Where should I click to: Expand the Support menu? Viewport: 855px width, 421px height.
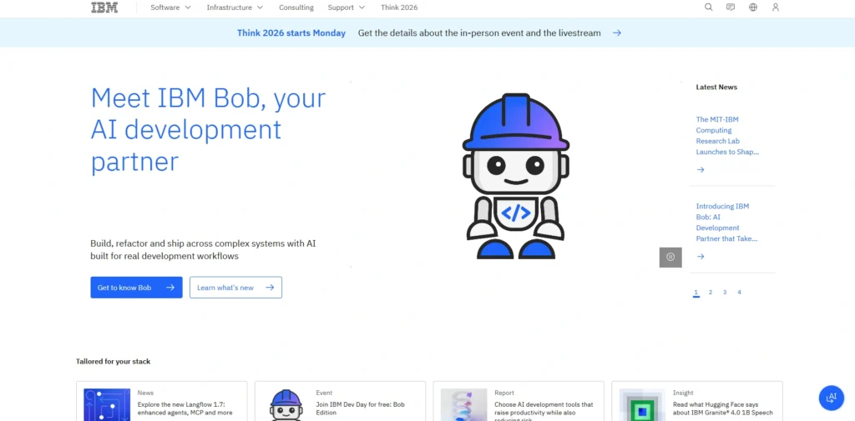pyautogui.click(x=347, y=8)
